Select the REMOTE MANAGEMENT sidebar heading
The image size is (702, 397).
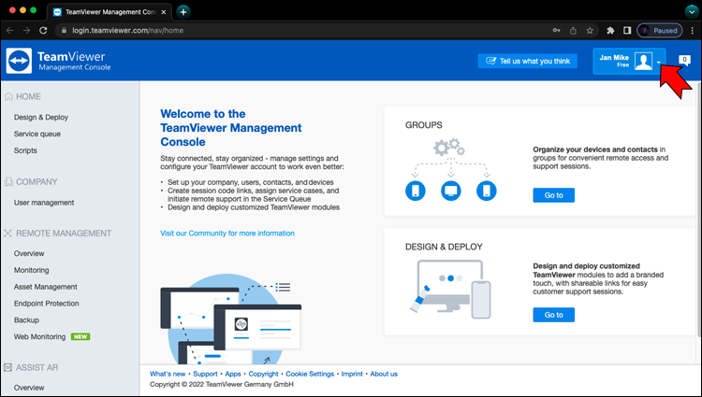64,234
